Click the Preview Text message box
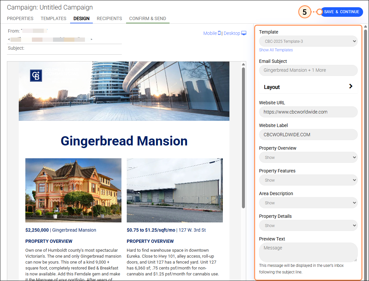Image resolution: width=369 pixels, height=281 pixels. (x=308, y=252)
